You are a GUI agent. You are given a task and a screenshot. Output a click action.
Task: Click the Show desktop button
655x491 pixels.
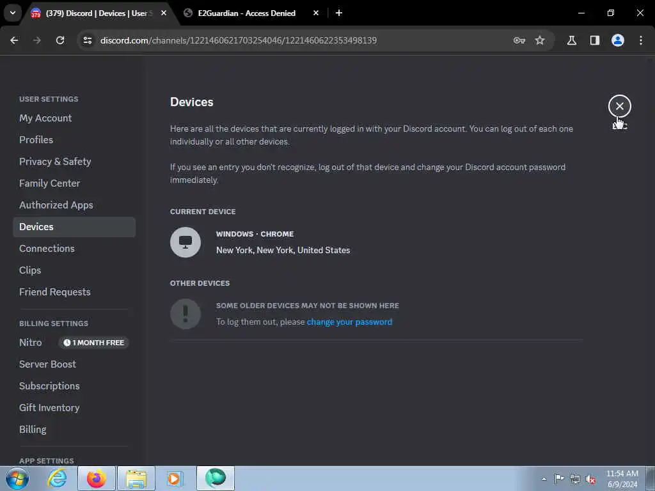(650, 478)
